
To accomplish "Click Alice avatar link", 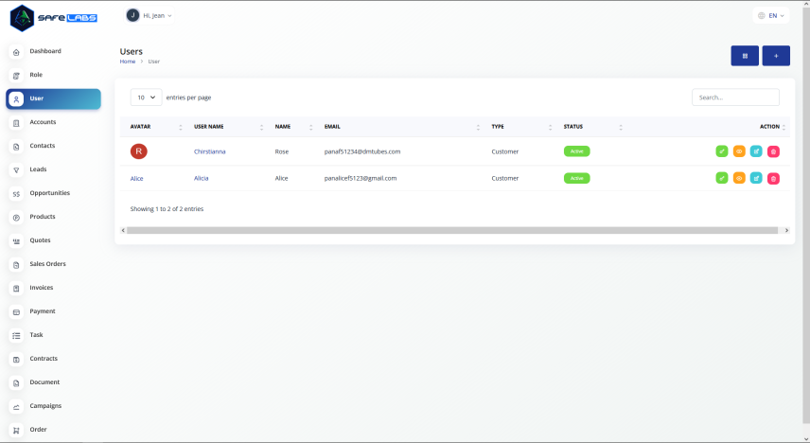I will [x=136, y=178].
